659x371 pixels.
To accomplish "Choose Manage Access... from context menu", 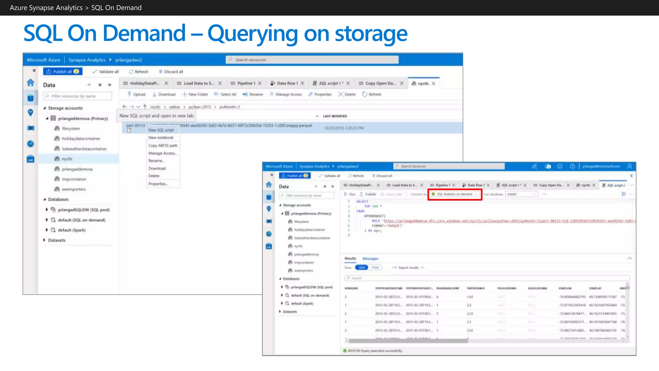I will 162,153.
